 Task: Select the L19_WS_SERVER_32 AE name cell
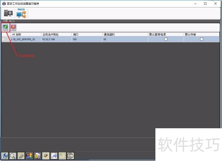pyautogui.click(x=26, y=39)
